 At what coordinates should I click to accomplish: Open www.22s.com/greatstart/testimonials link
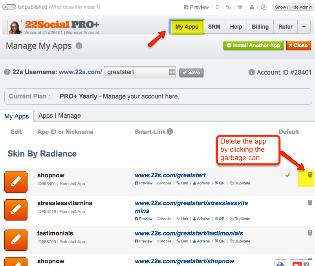[x=189, y=233]
